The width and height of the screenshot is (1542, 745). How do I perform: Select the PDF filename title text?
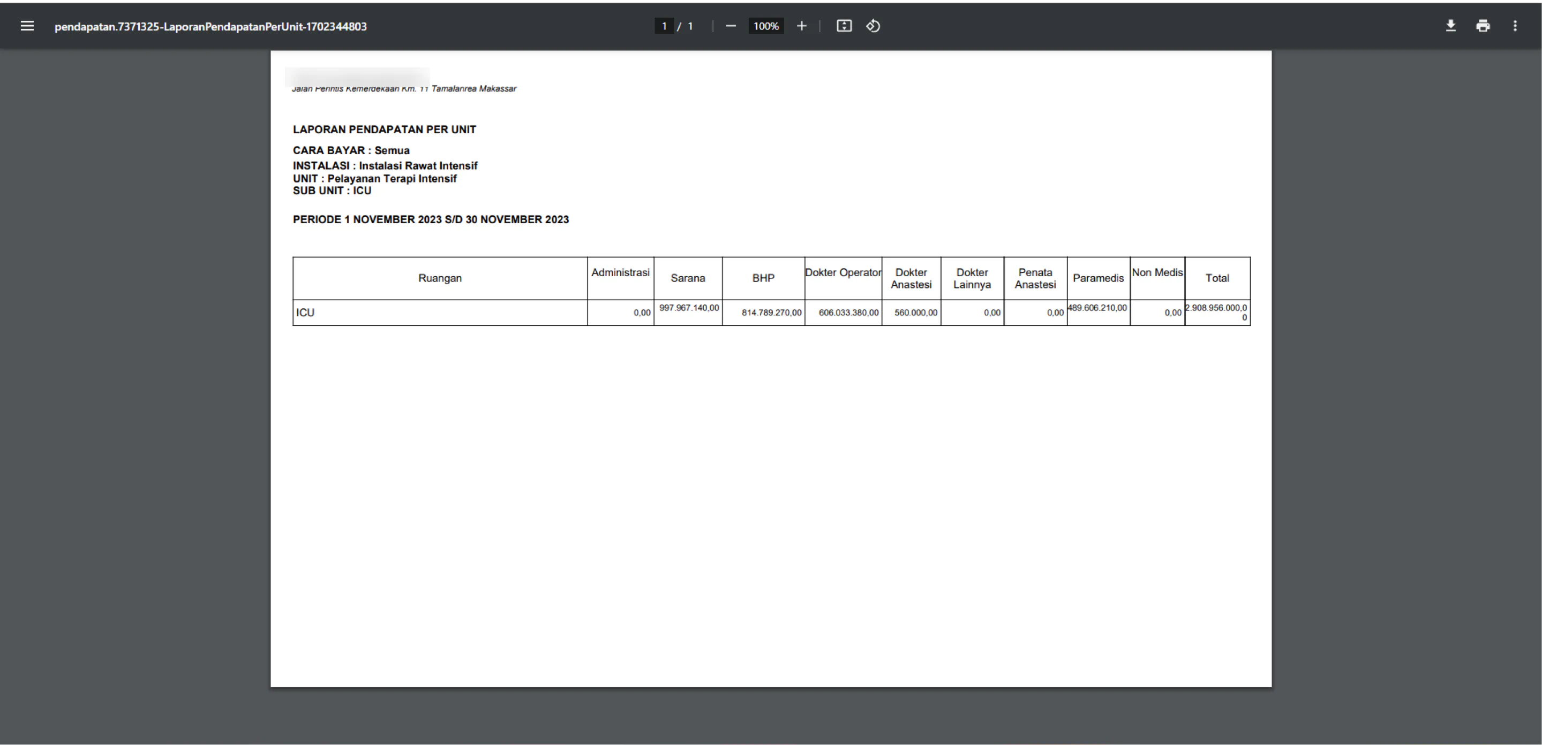pos(210,26)
